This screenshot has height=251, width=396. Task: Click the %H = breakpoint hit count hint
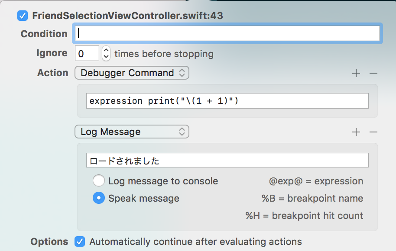(304, 216)
